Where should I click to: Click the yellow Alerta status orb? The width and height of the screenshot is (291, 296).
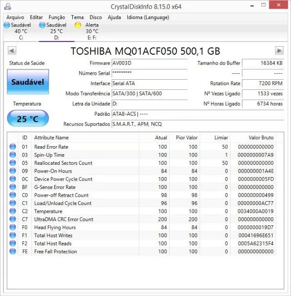coord(78,25)
